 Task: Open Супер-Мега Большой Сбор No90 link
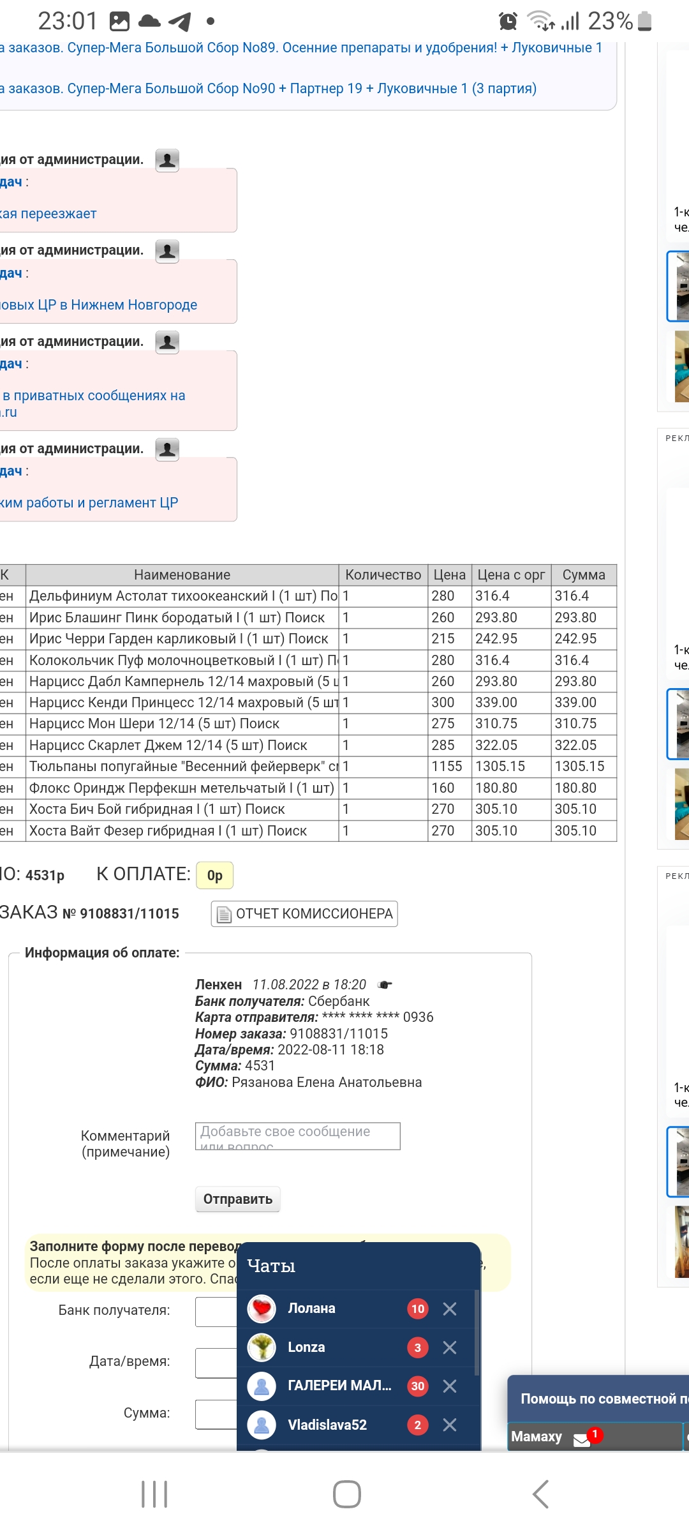[268, 88]
